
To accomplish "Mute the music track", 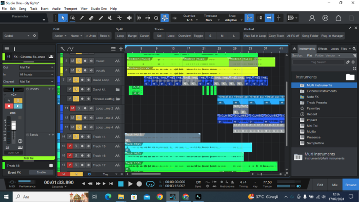I will point(73,61).
